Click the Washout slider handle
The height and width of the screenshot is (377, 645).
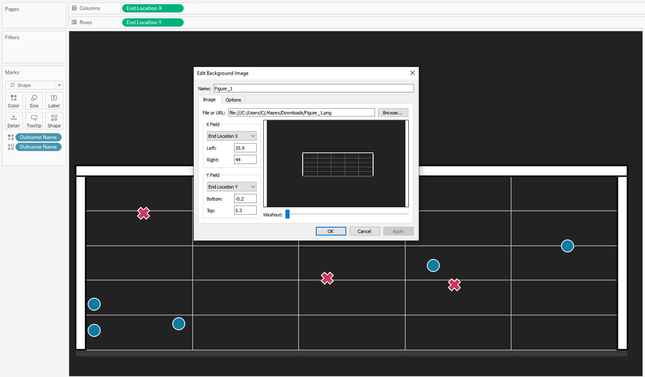[287, 214]
